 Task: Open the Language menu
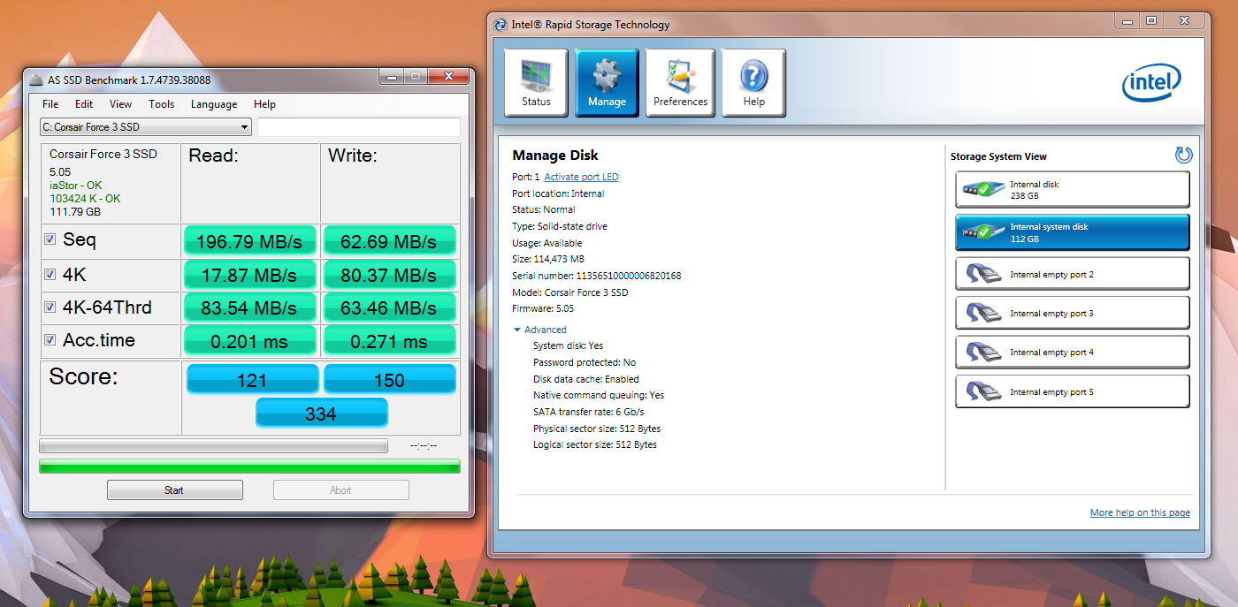pyautogui.click(x=214, y=104)
